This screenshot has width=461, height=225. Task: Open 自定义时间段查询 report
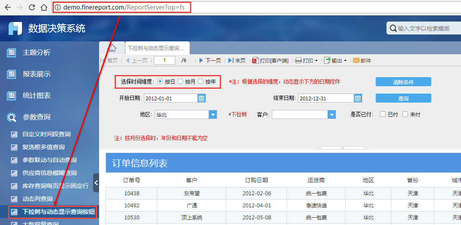pyautogui.click(x=47, y=134)
